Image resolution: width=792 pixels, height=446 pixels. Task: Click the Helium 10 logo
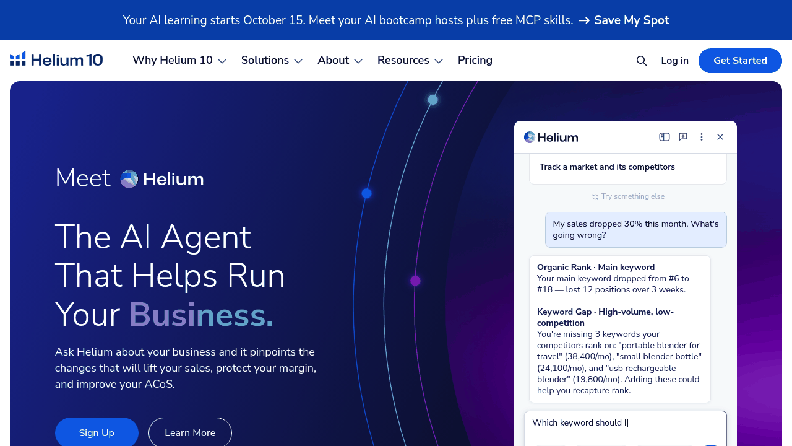tap(56, 60)
